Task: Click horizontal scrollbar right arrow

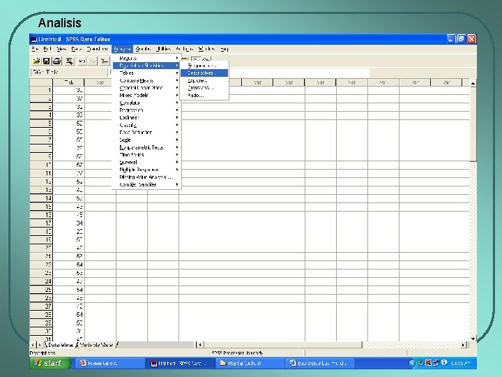Action: pos(463,345)
